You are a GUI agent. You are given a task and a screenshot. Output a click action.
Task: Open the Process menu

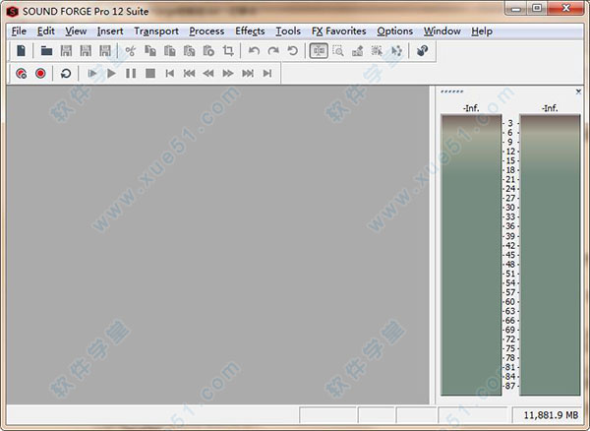206,31
